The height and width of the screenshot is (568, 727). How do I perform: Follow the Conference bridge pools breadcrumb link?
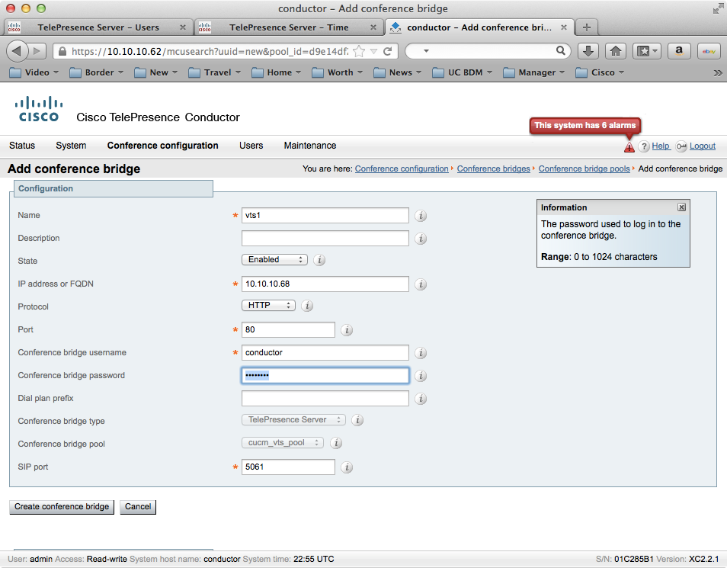click(x=584, y=169)
